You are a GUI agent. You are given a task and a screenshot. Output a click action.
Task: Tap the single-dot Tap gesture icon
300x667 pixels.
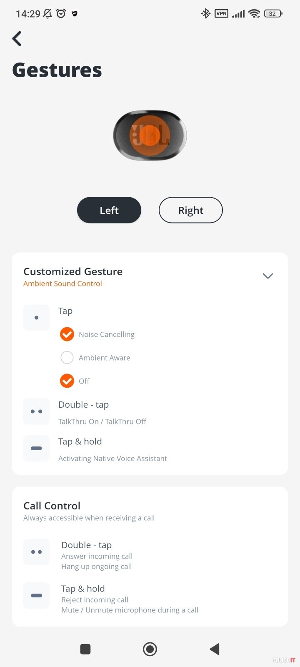(37, 318)
